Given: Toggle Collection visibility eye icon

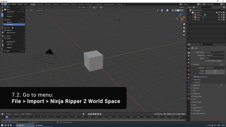Looking at the screenshot, I should tap(221, 13).
